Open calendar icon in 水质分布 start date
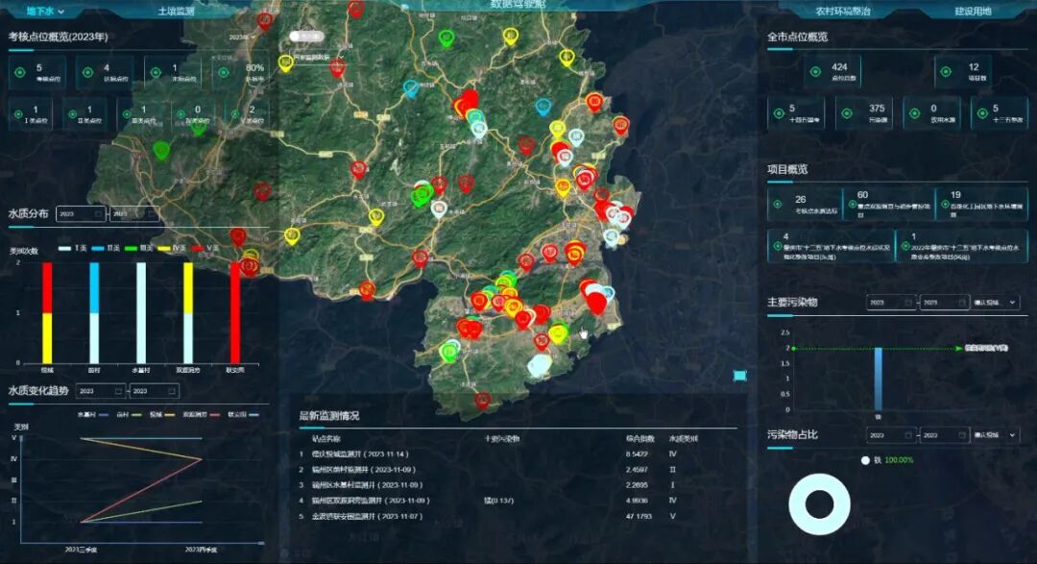This screenshot has height=564, width=1037. point(98,214)
